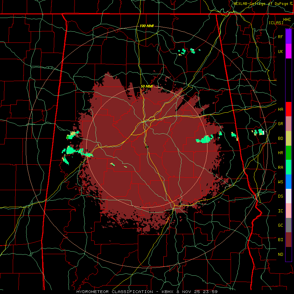
Task: Click the GC legend label
Action: coord(280,225)
